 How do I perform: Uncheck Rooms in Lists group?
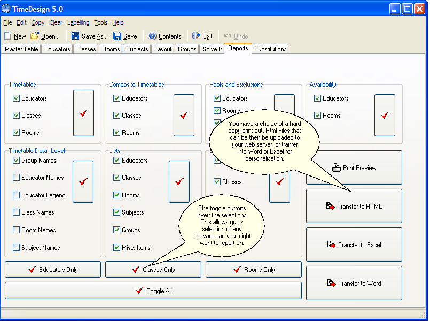[116, 195]
